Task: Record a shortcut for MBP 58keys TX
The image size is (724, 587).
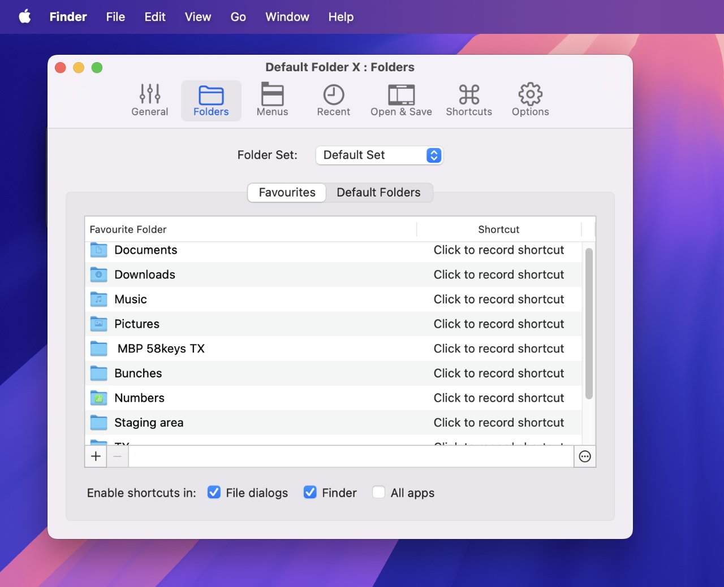Action: coord(499,349)
